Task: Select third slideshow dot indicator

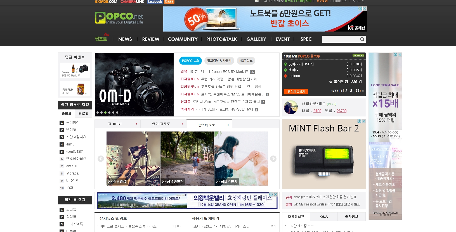Action: tap(105, 113)
